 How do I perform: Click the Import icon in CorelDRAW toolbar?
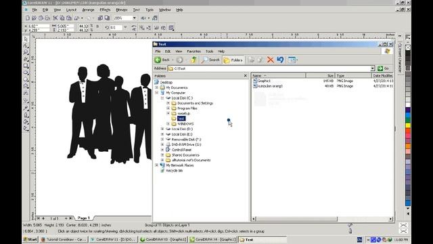pos(100,18)
